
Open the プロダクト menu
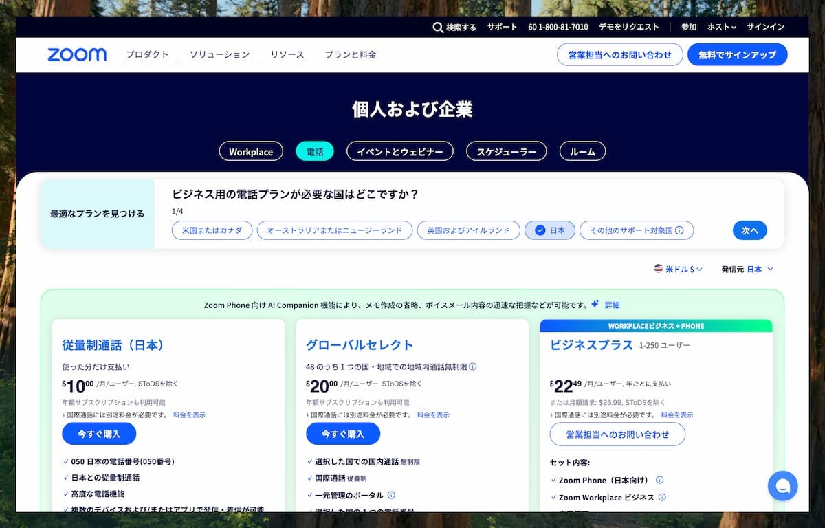click(x=147, y=54)
